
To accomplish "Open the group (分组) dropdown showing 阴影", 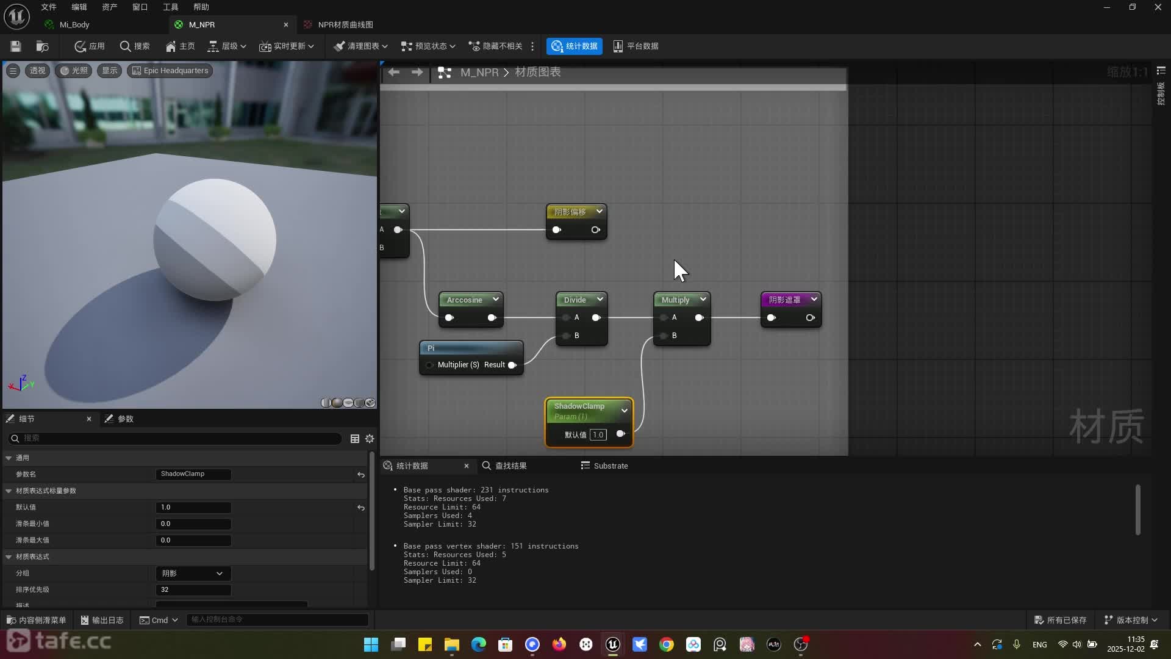I will (193, 574).
